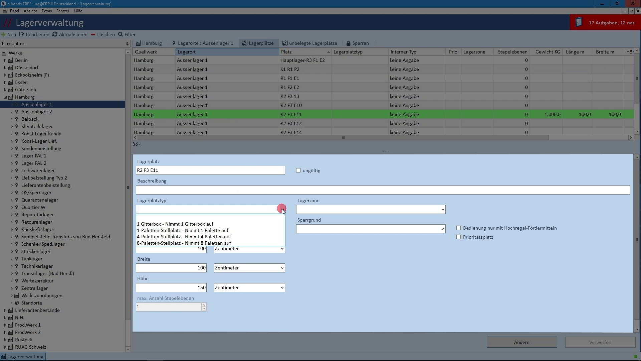The width and height of the screenshot is (641, 361).
Task: Increase max. Anzahl Stapelebenen stepper
Action: click(x=204, y=305)
